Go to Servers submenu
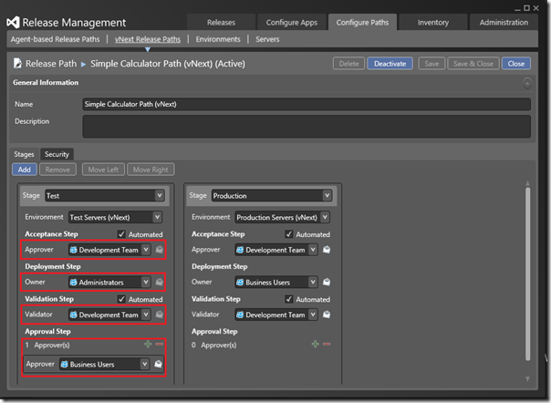The height and width of the screenshot is (403, 551). click(x=267, y=39)
